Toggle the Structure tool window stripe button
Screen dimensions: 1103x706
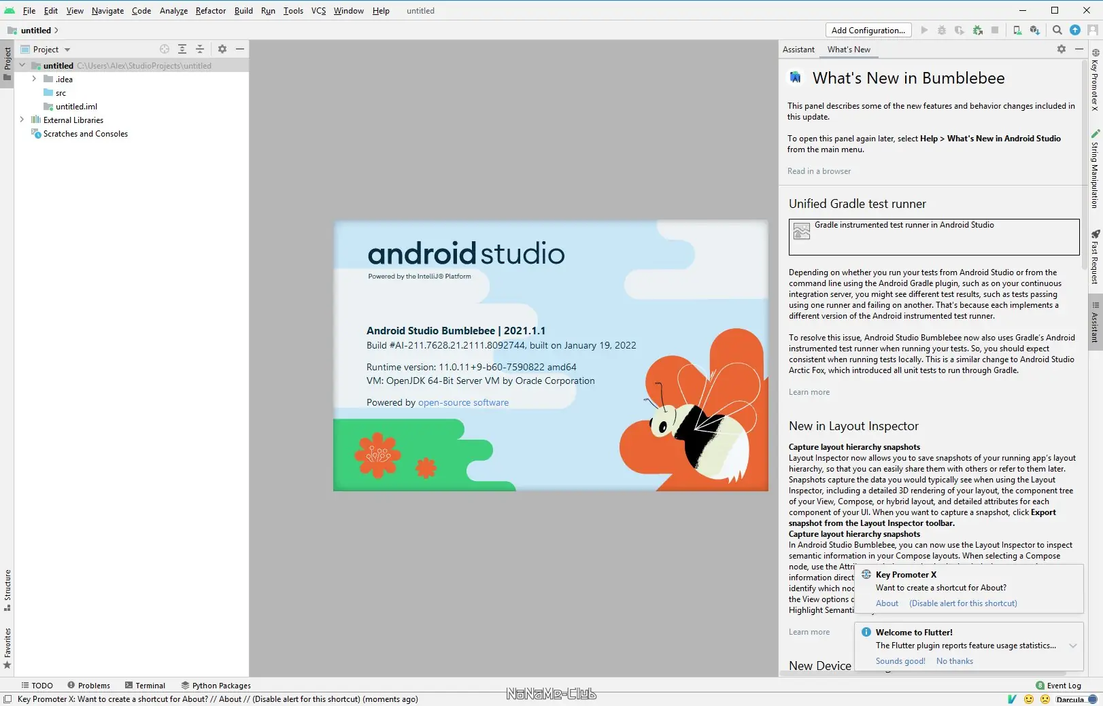click(x=7, y=589)
